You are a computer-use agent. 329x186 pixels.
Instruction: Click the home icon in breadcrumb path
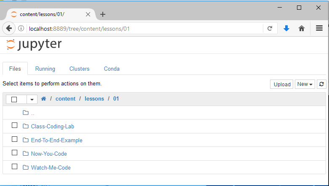(43, 99)
